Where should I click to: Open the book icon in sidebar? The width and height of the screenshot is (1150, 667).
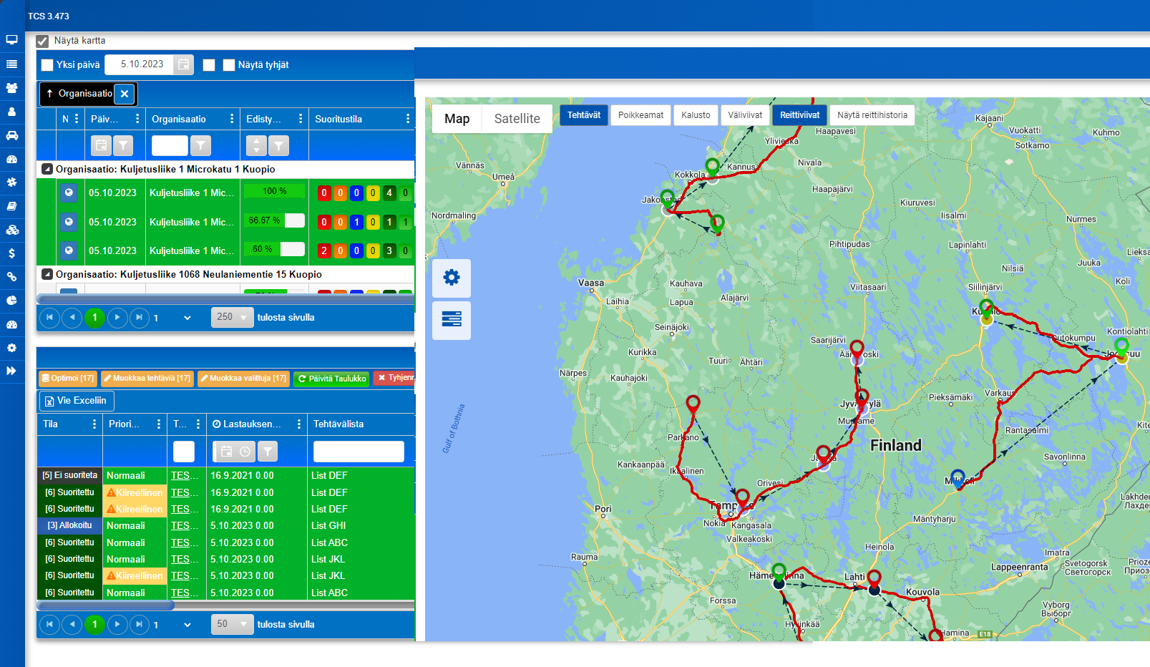(11, 206)
